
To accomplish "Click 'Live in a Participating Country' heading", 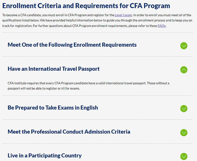I will pyautogui.click(x=44, y=155).
